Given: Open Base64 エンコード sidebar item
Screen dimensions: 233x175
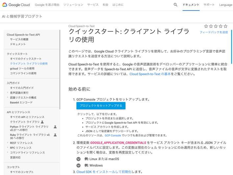Looking at the screenshot, I should point(21,102).
